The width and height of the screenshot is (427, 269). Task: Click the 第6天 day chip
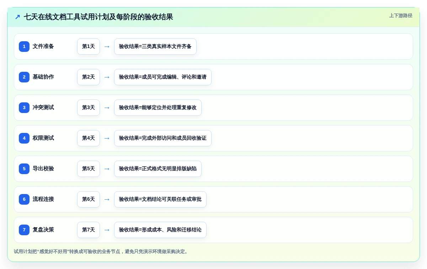[89, 199]
